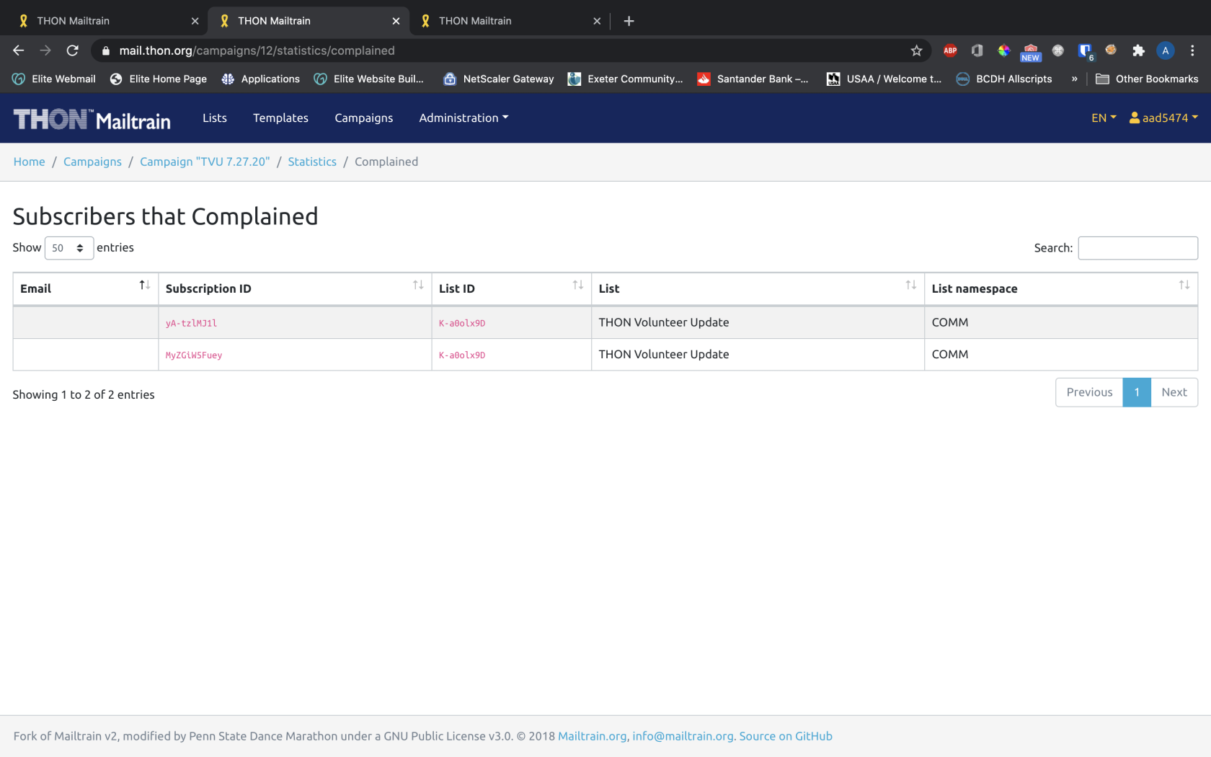Switch to the first THON Mailtrain tab

click(106, 21)
